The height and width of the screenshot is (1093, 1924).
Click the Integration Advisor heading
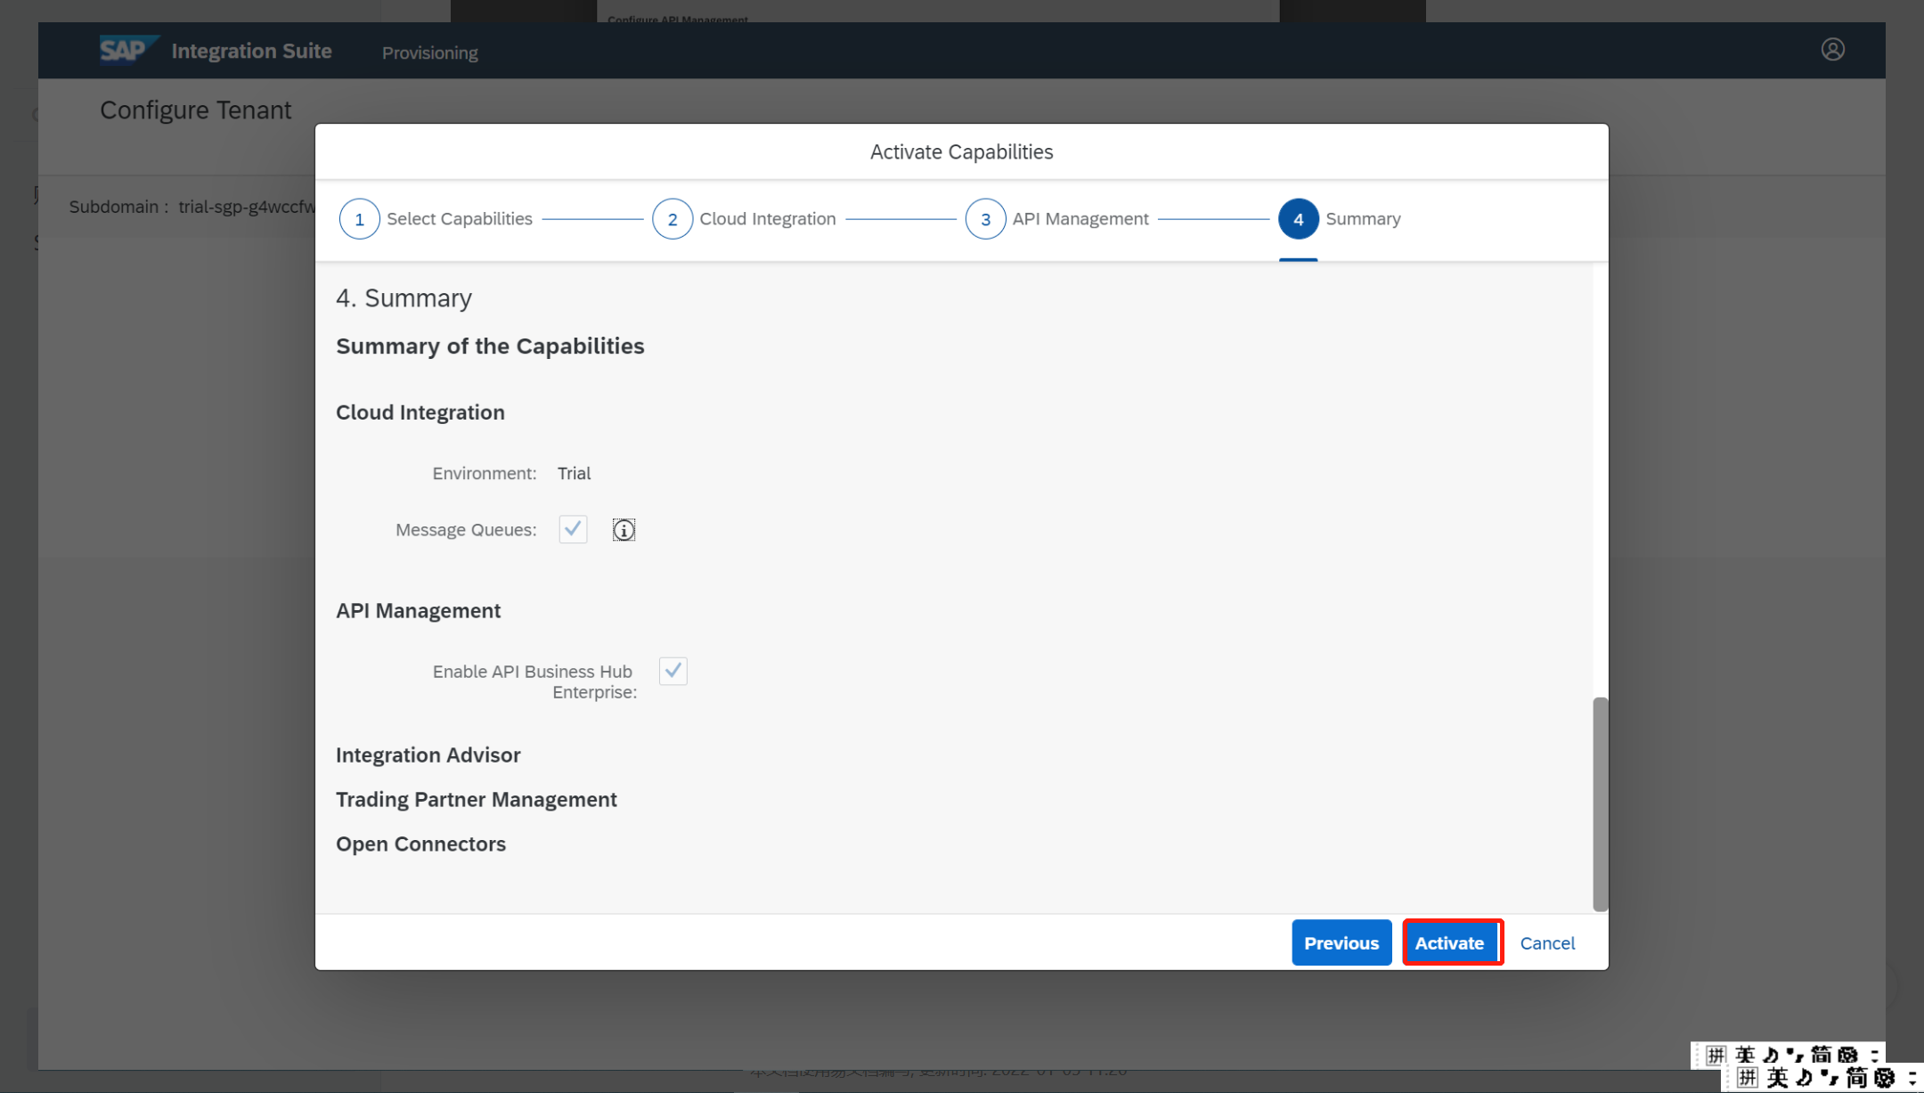428,755
